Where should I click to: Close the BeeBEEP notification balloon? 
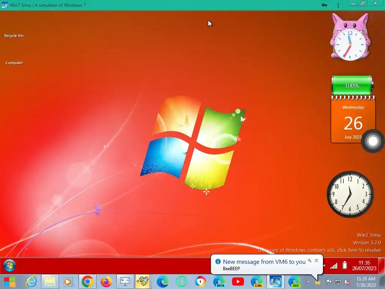coord(316,260)
